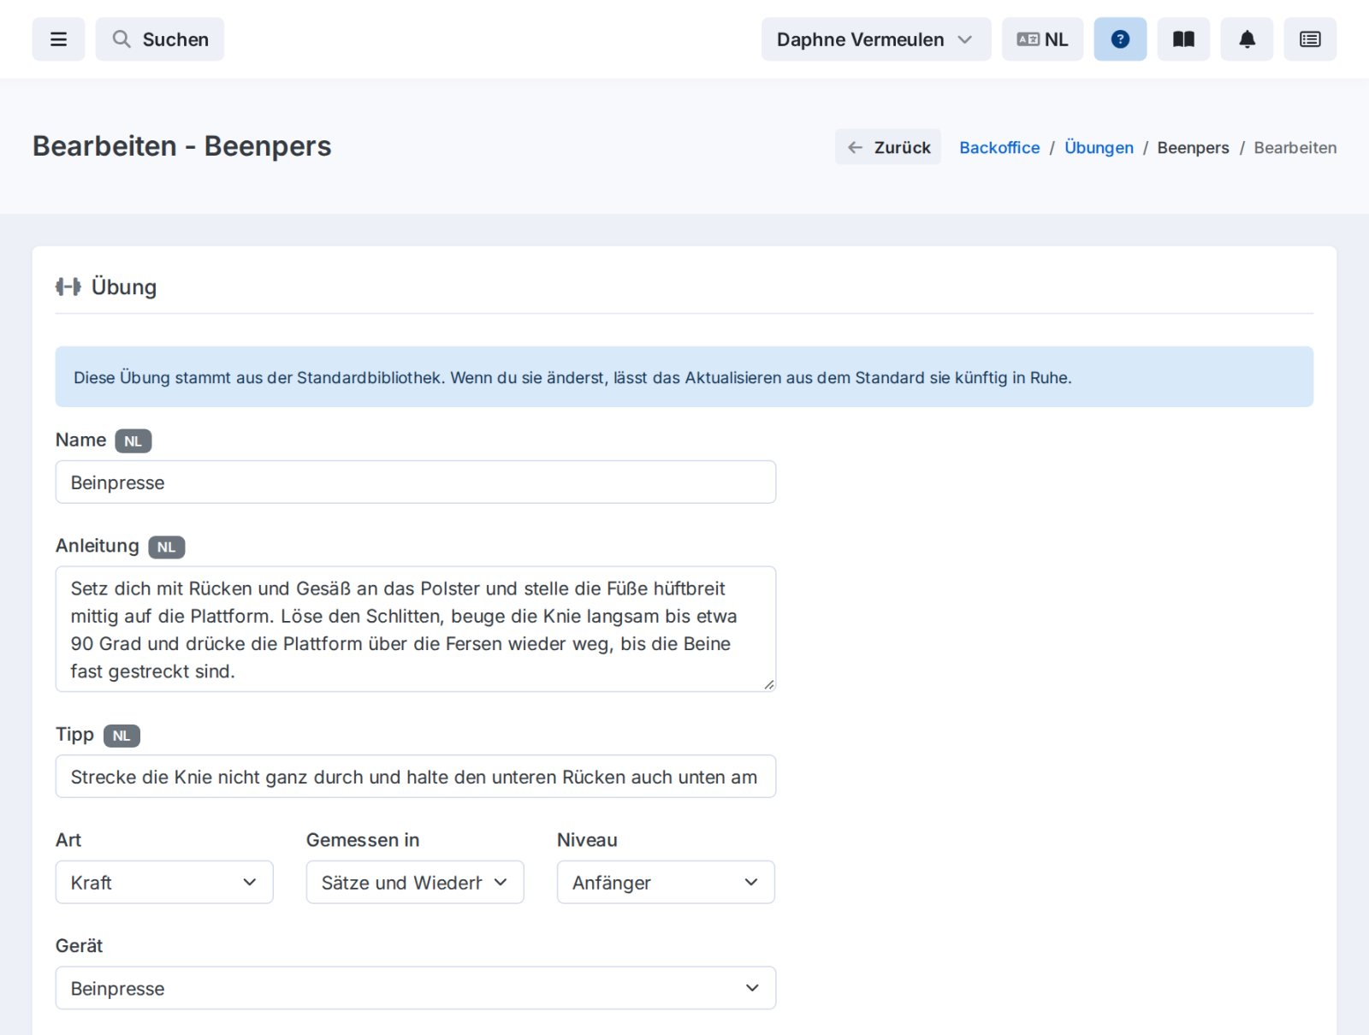Follow the Übungen breadcrumb link

[1099, 147]
